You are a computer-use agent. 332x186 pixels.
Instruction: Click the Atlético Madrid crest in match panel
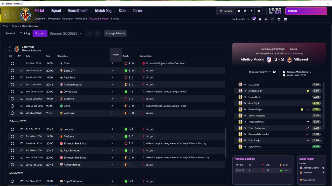(x=269, y=60)
